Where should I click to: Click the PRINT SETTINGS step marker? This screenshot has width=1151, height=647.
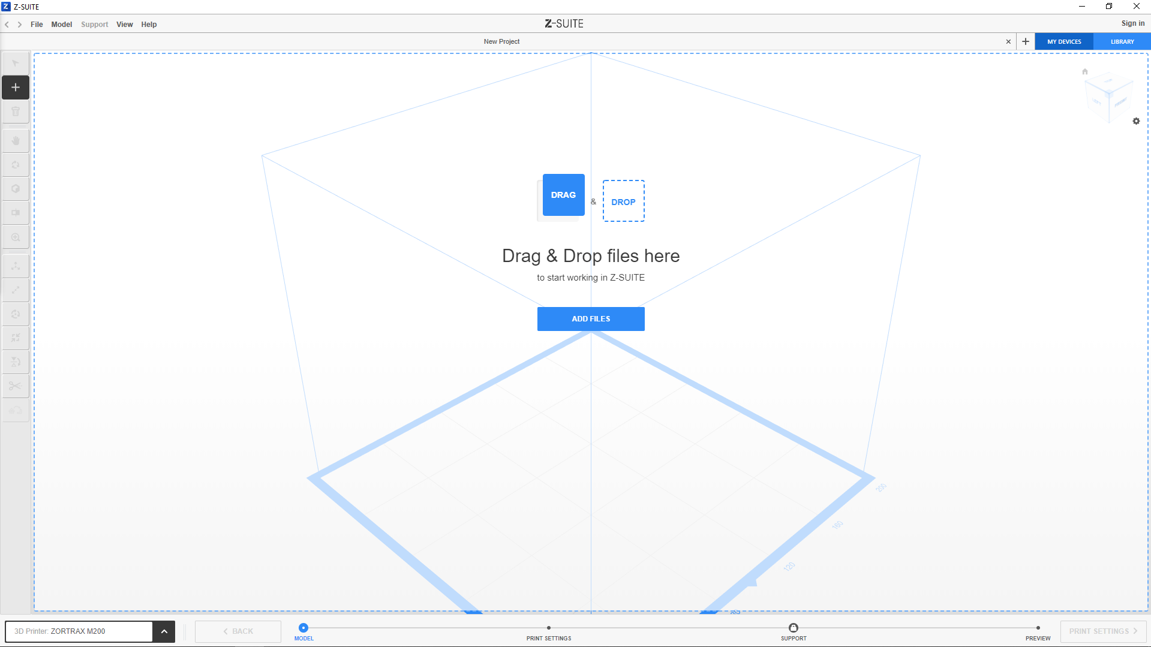pyautogui.click(x=548, y=628)
